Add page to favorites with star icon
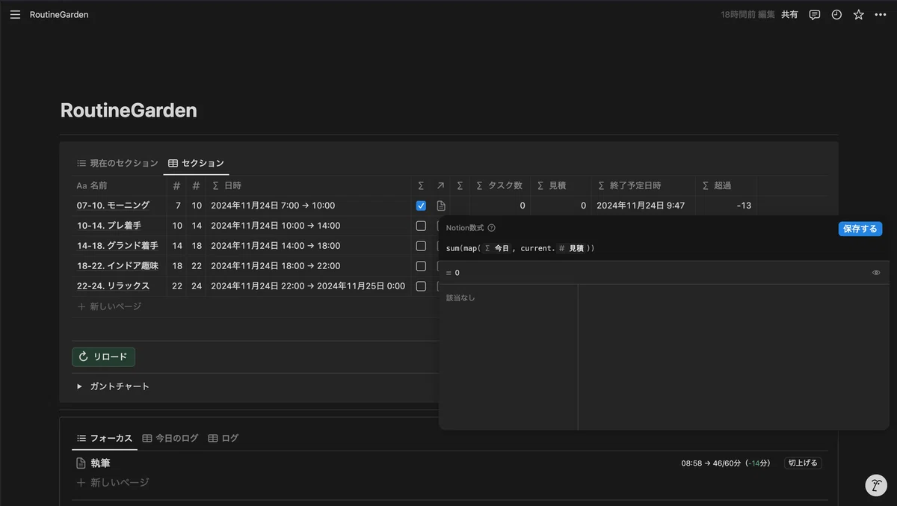 coord(859,14)
